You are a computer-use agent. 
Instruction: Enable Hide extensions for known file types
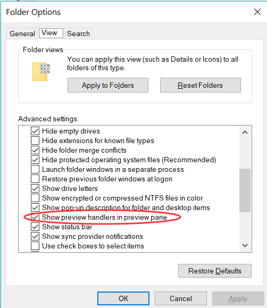tap(35, 140)
